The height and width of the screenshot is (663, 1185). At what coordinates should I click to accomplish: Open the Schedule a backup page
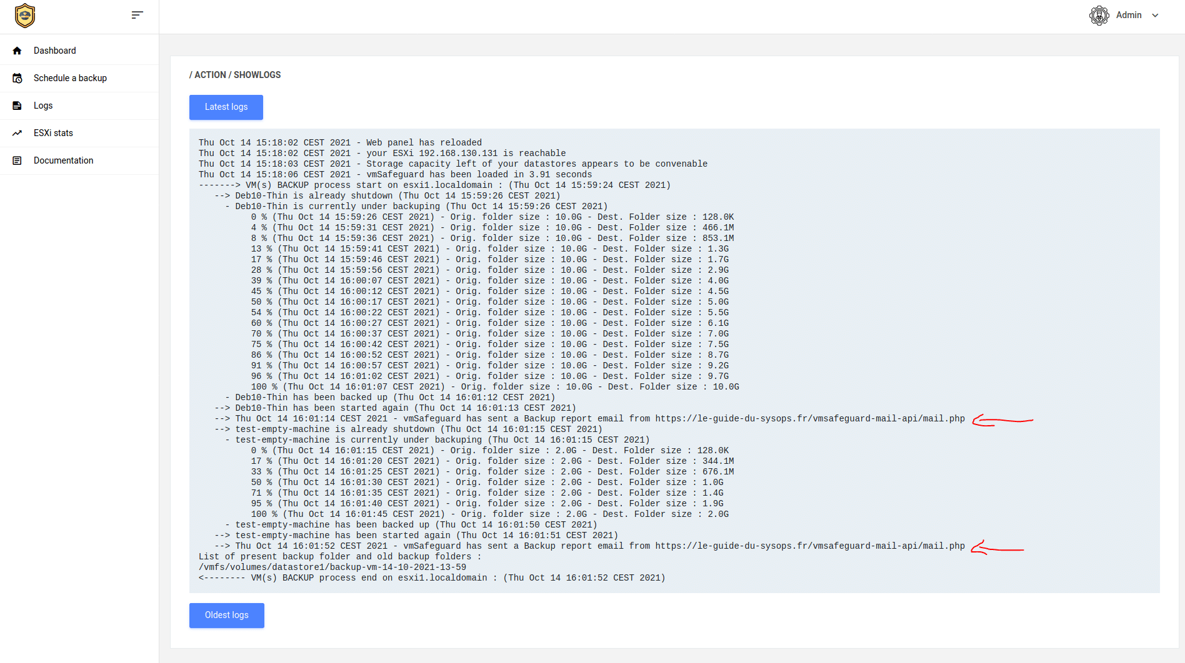point(70,78)
